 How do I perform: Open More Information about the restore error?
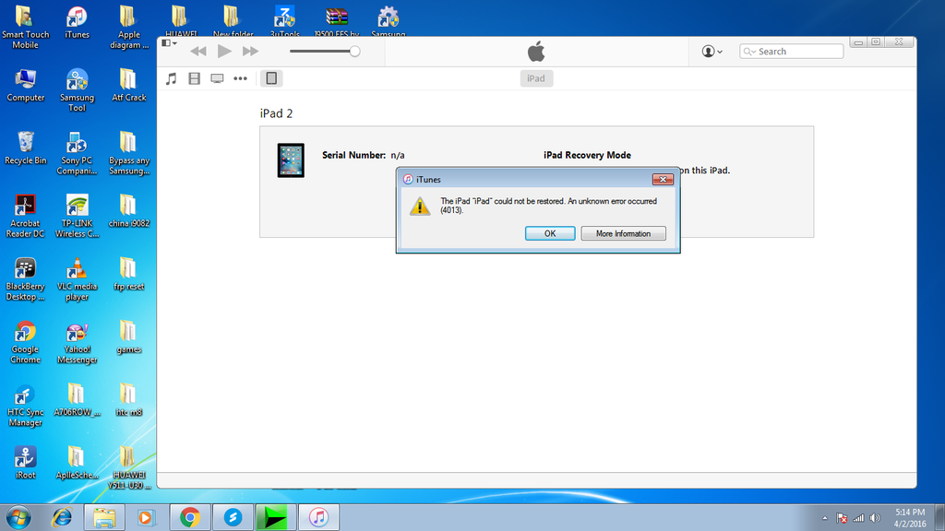pyautogui.click(x=623, y=233)
